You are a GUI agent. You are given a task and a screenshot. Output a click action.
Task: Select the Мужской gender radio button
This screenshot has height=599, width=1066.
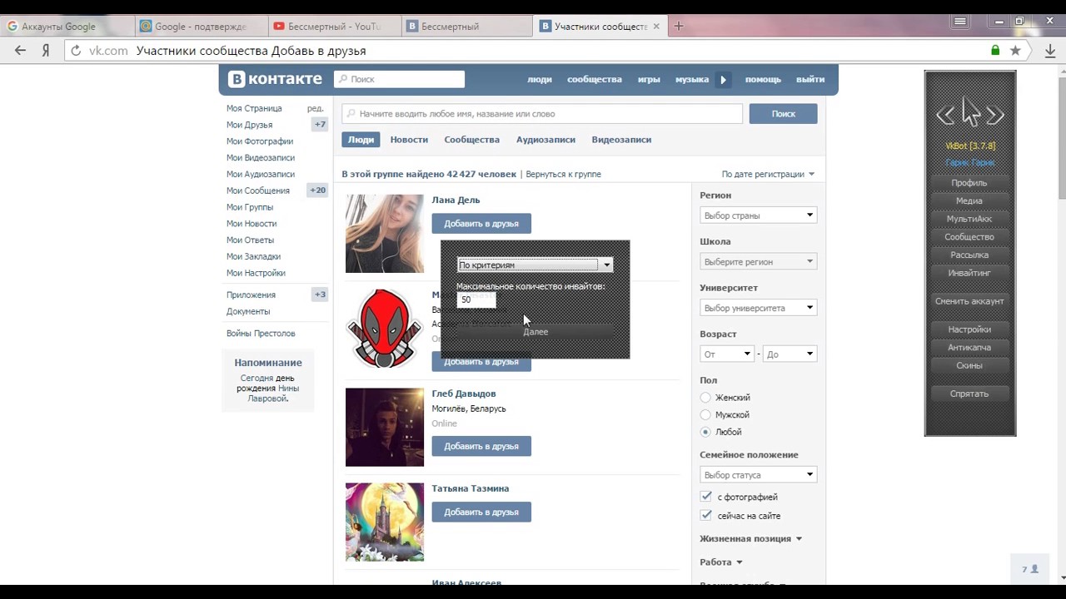[705, 414]
